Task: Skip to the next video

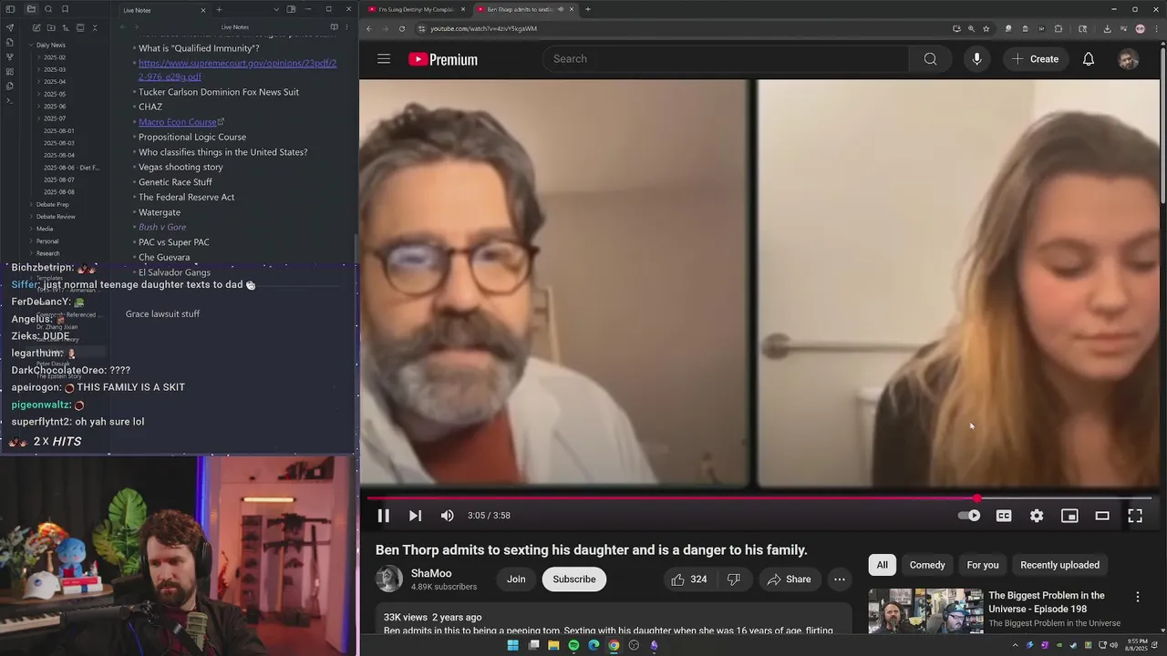Action: click(x=415, y=516)
